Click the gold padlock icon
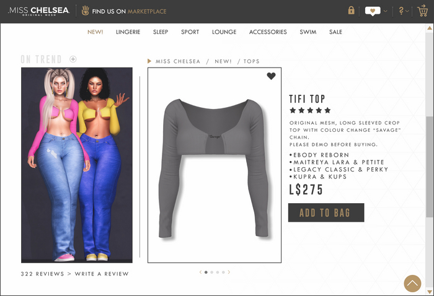 [x=352, y=11]
